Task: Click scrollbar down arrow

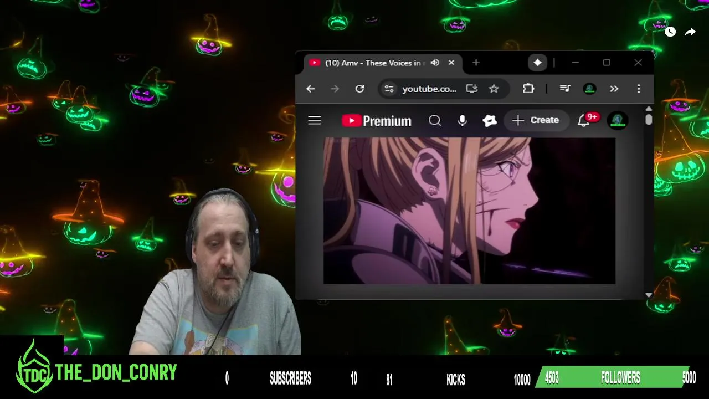Action: [x=649, y=295]
